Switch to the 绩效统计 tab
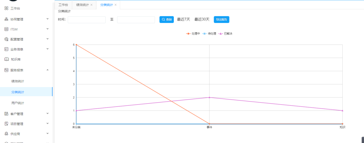Image resolution: width=364 pixels, height=143 pixels. tap(82, 5)
